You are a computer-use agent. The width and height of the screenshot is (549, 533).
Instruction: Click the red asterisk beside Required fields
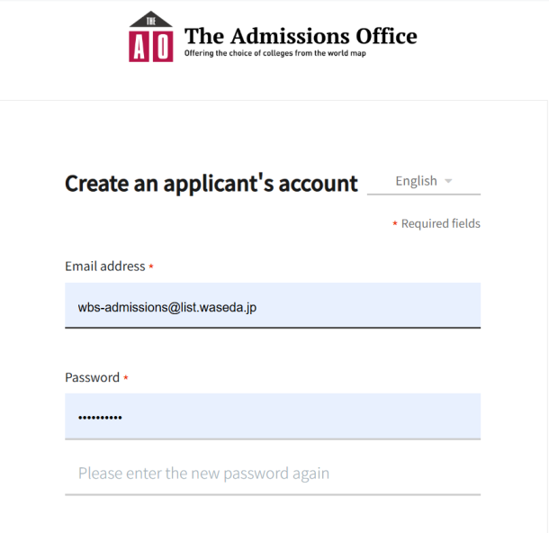395,223
